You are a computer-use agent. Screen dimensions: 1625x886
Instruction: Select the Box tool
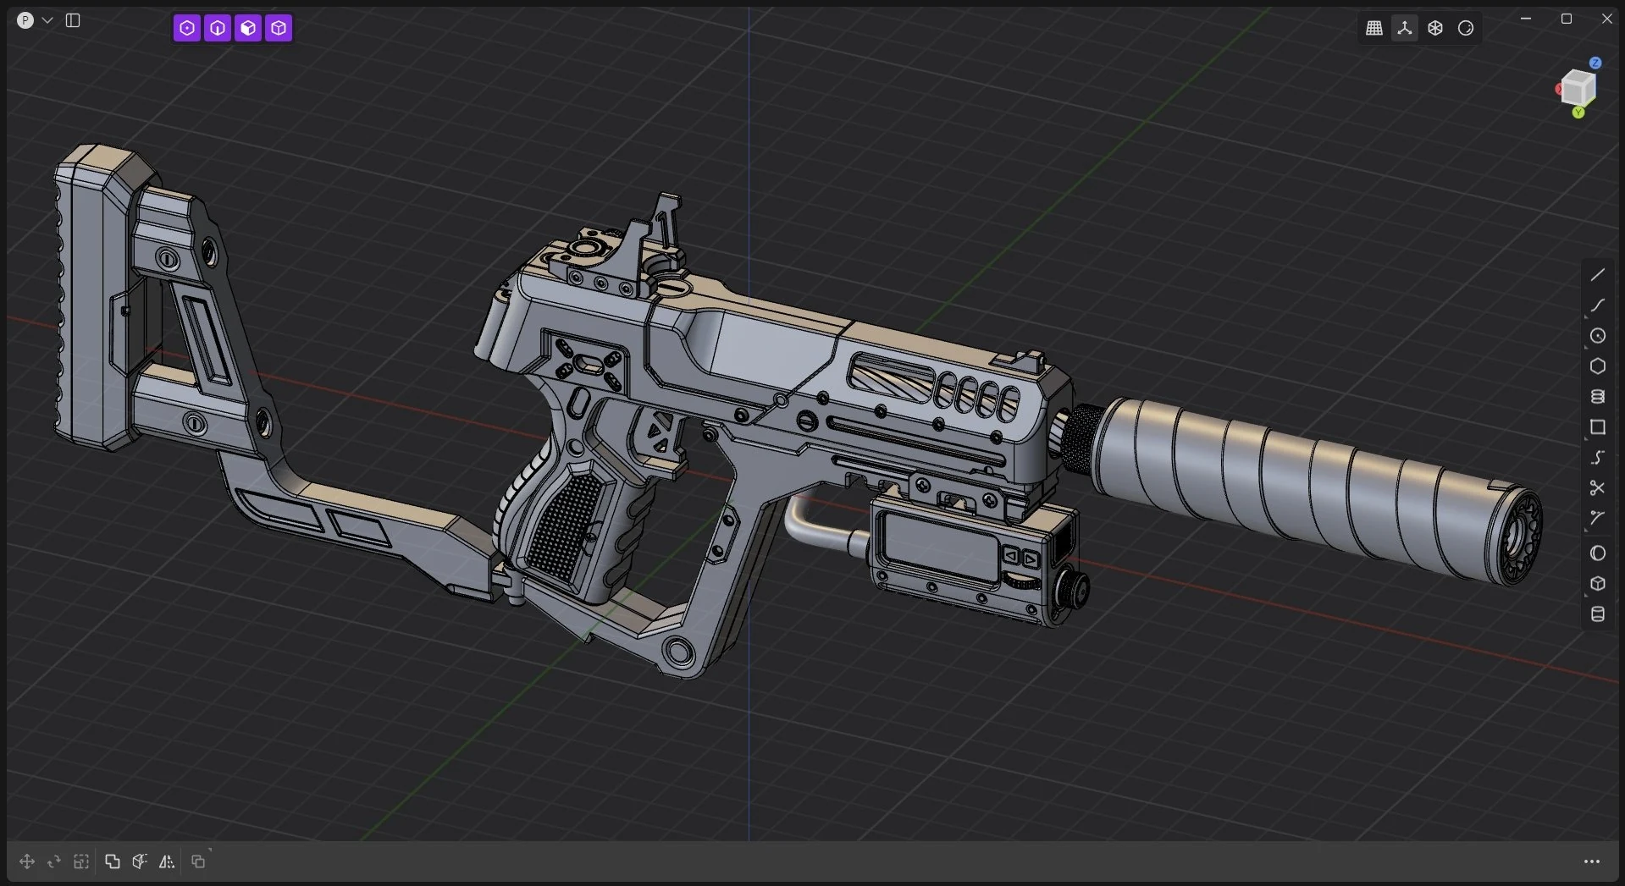tap(1598, 584)
